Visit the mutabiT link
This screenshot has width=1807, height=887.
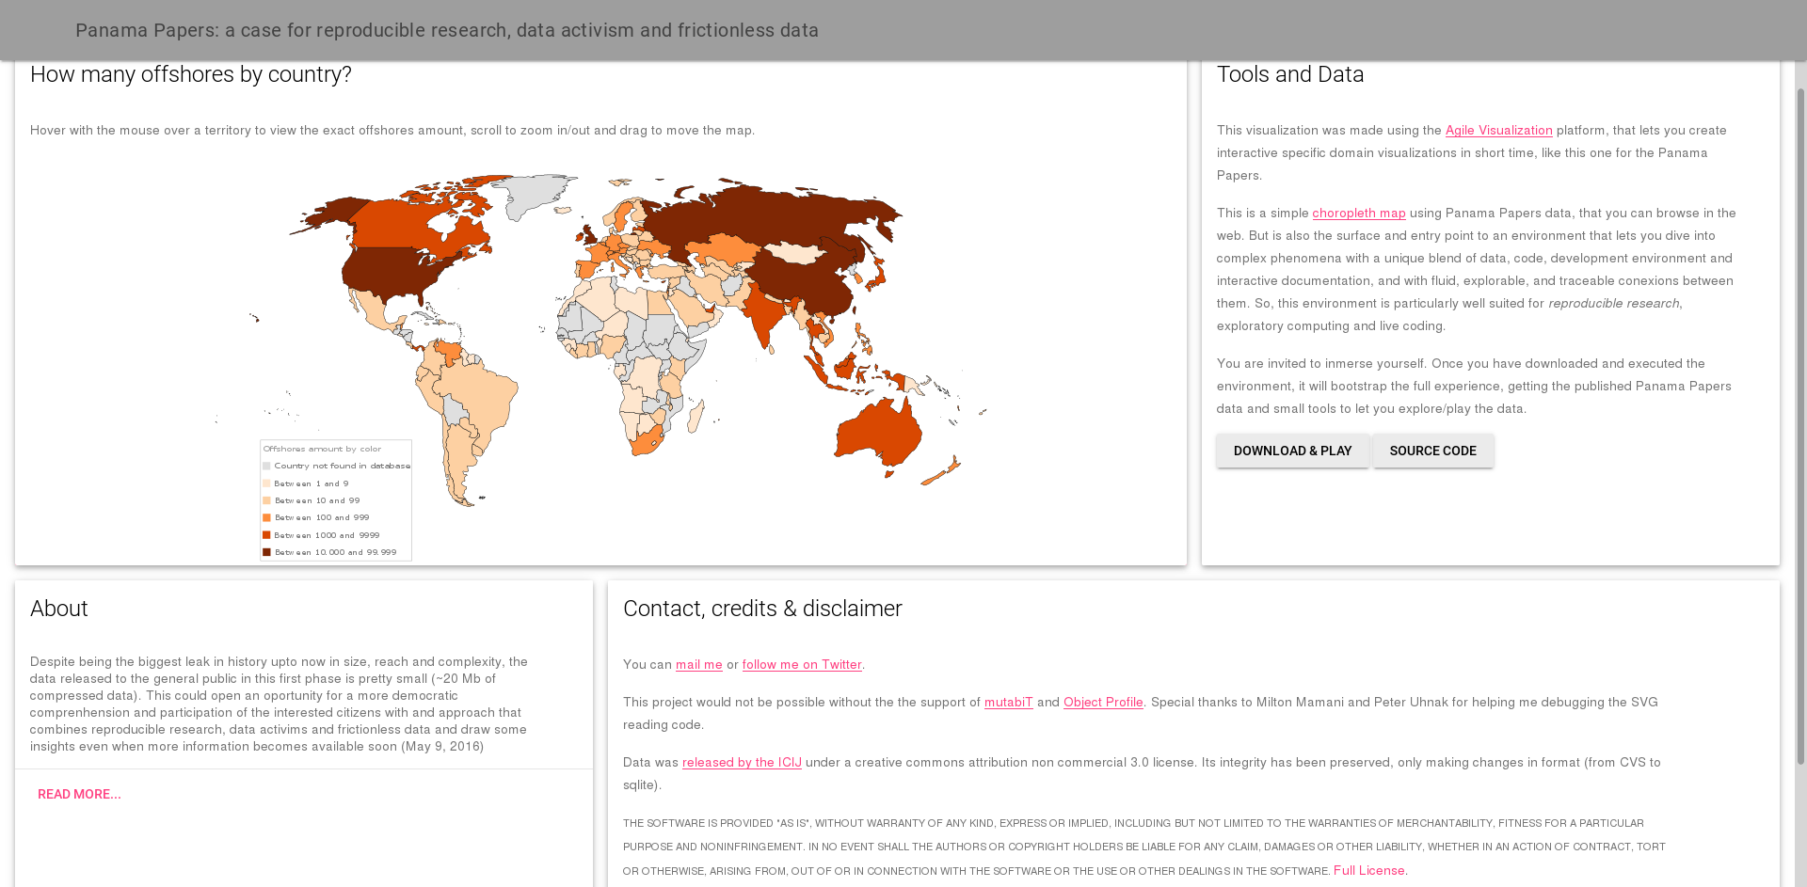click(1008, 703)
